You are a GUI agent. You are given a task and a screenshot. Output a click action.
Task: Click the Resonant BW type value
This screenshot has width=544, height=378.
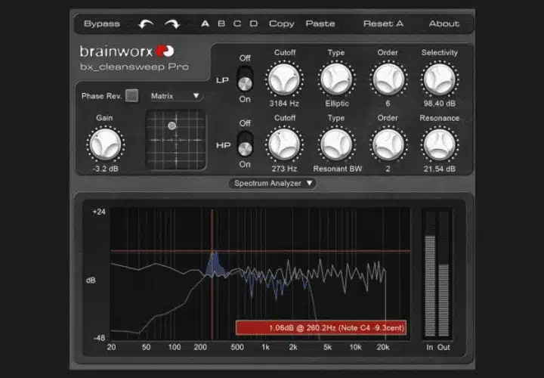pyautogui.click(x=337, y=169)
